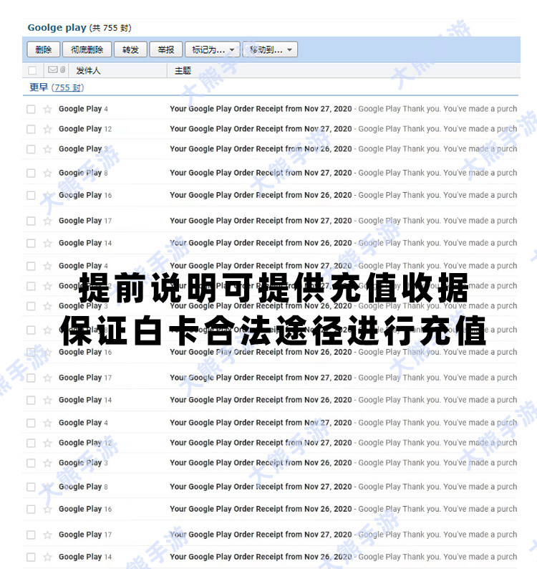Sort by the 发件人 column header

[88, 70]
